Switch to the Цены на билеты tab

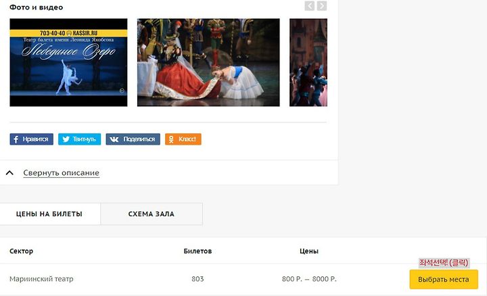[49, 214]
